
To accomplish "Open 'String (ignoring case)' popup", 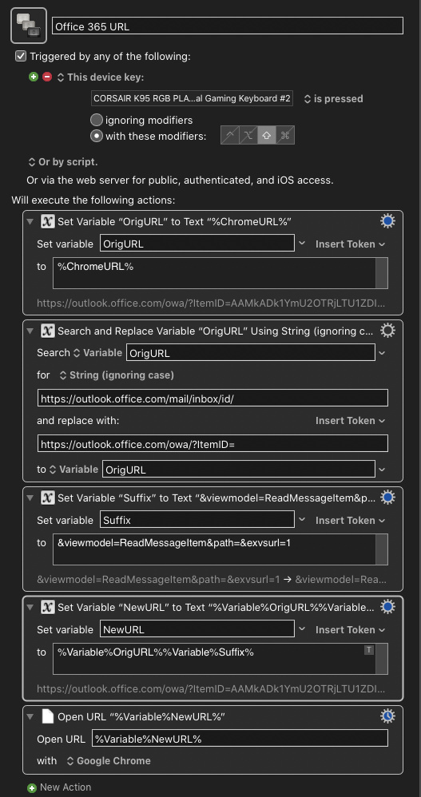I will (x=117, y=375).
